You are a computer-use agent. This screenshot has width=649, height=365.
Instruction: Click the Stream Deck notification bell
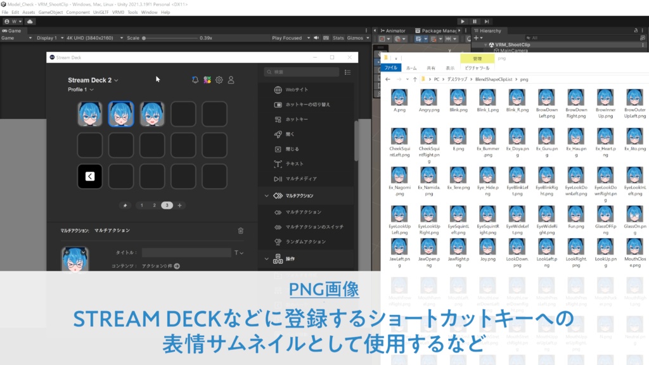[195, 80]
